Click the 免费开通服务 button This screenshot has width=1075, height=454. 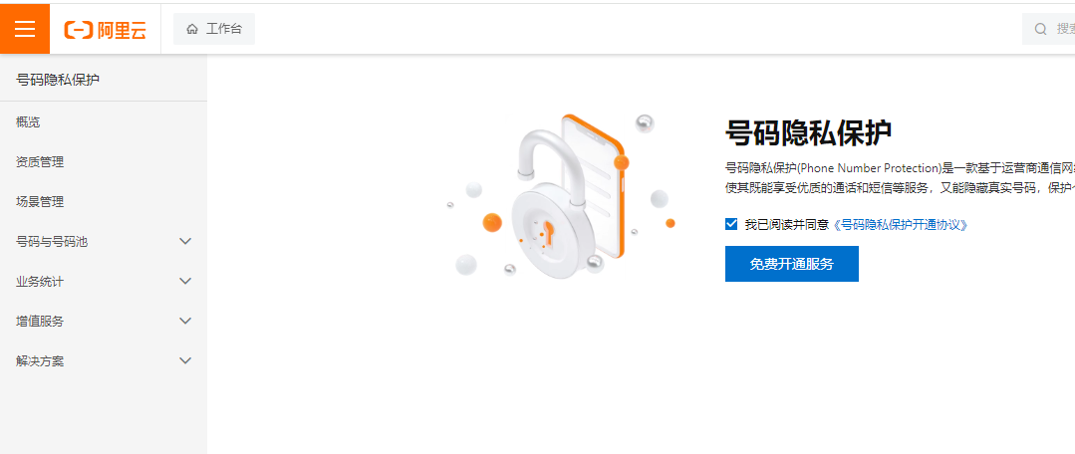792,264
